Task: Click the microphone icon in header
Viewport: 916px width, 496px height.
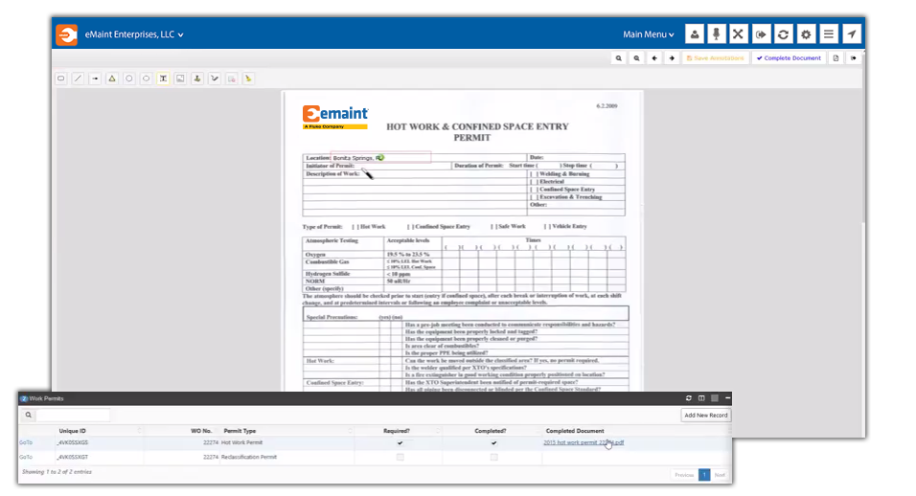Action: (716, 34)
